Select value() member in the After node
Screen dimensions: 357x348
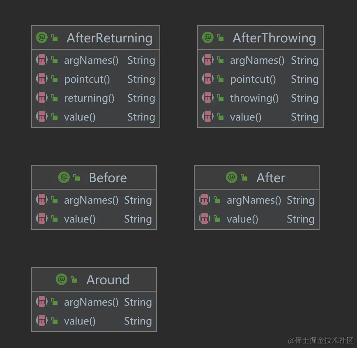pyautogui.click(x=242, y=219)
